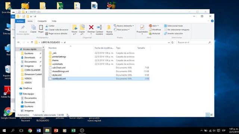Go up one folder level
The height and width of the screenshot is (134, 239).
coord(32,42)
